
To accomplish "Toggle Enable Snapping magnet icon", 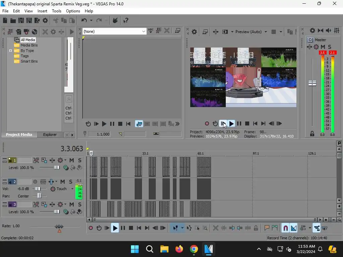I will click(285, 228).
